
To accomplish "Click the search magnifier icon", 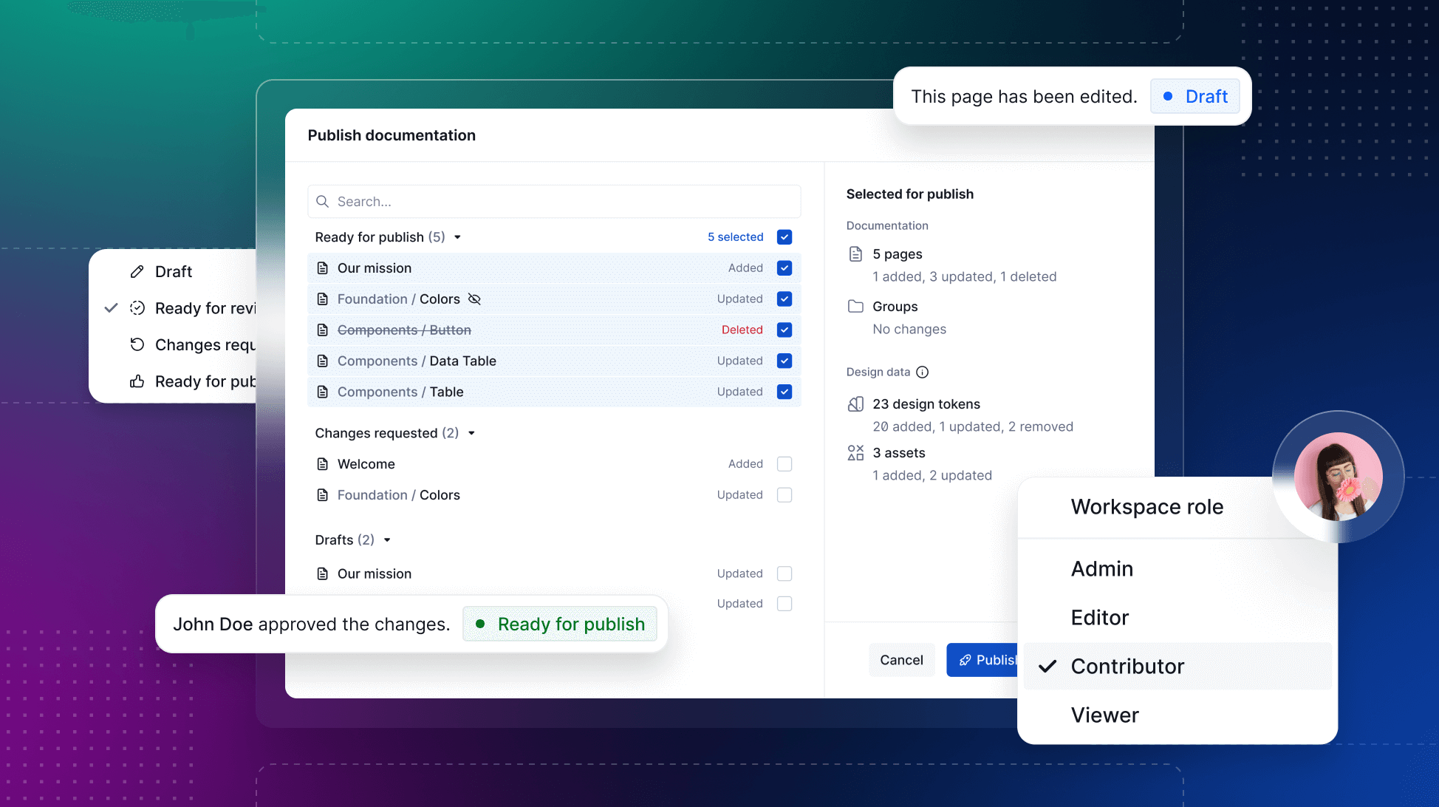I will click(322, 201).
